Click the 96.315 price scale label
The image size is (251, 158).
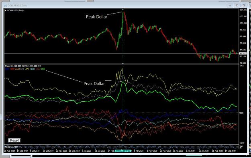click(243, 43)
